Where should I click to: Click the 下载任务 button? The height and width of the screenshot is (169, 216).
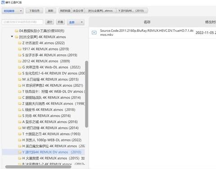[x=34, y=11]
